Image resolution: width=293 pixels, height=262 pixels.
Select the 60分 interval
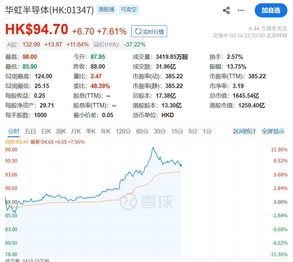tap(142, 131)
